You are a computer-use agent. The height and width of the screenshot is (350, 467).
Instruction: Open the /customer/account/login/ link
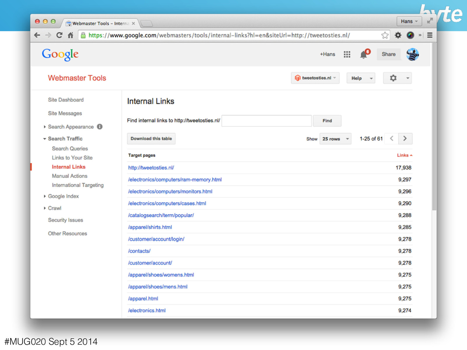point(156,239)
